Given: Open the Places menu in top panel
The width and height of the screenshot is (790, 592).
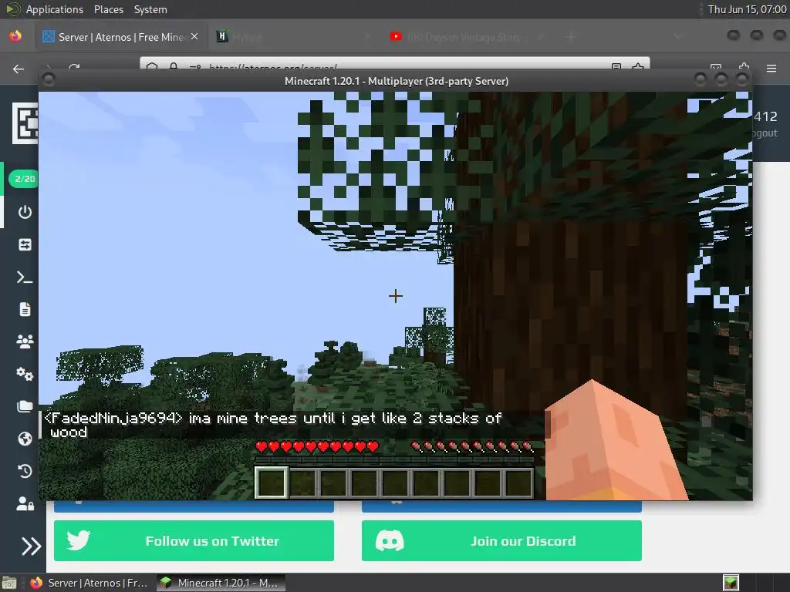Looking at the screenshot, I should 109,9.
